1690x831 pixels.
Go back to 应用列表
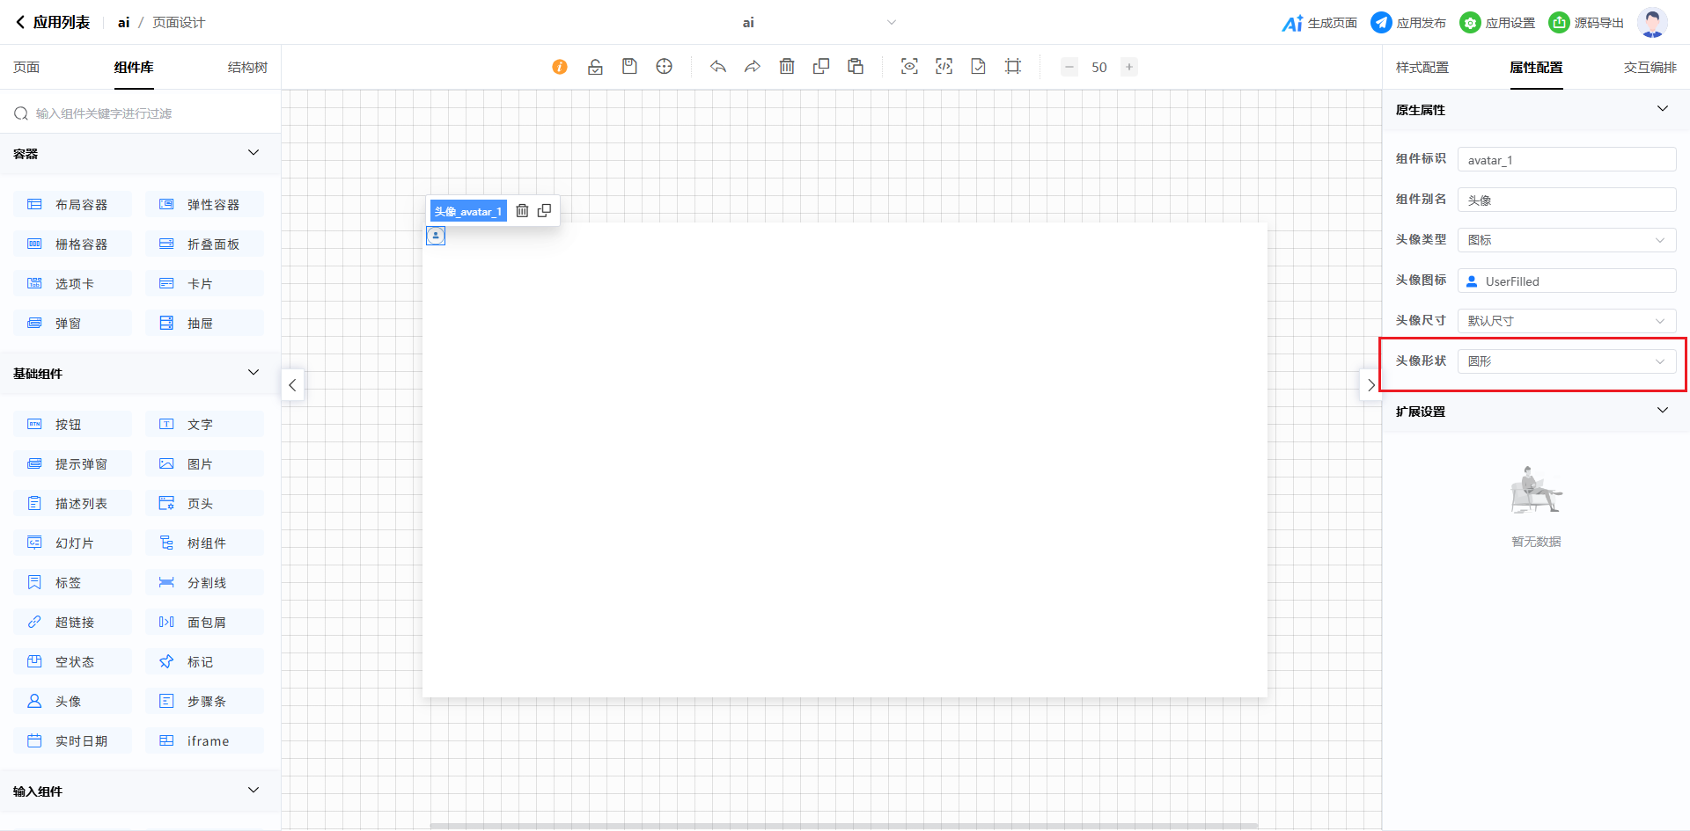pyautogui.click(x=53, y=23)
